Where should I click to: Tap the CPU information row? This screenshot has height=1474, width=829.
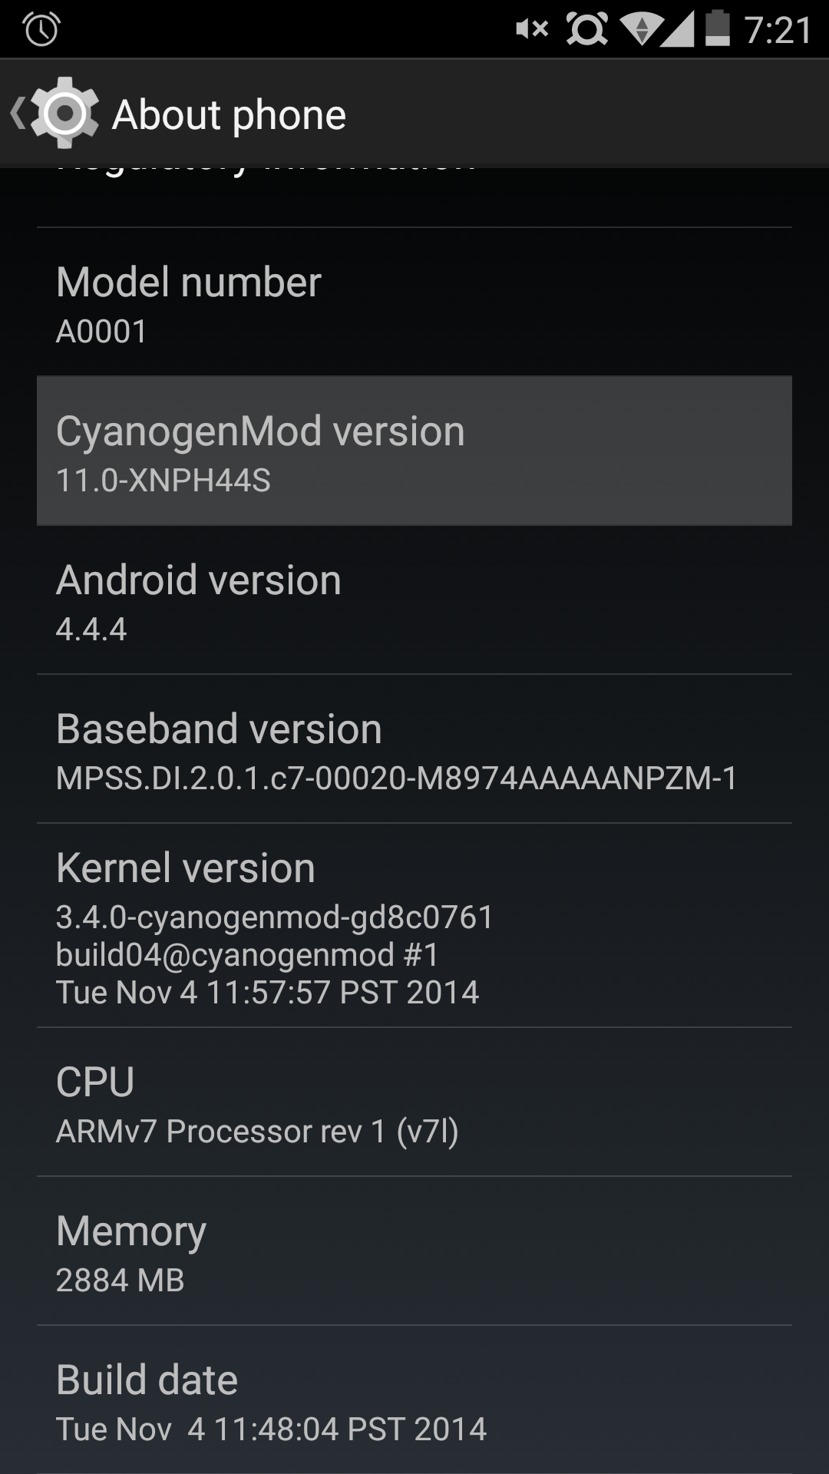414,1102
